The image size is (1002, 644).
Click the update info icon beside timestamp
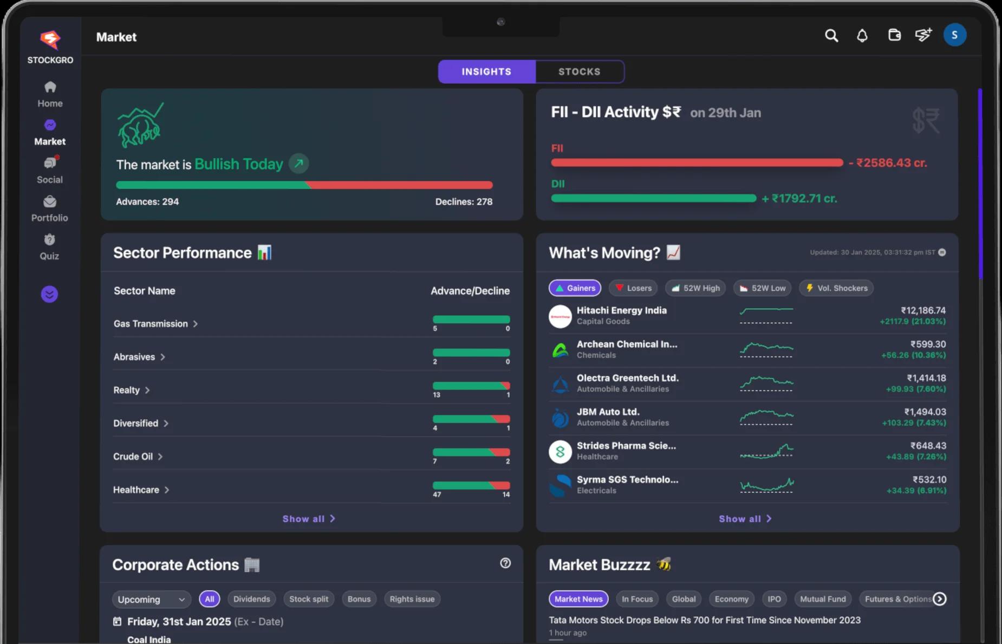(942, 252)
